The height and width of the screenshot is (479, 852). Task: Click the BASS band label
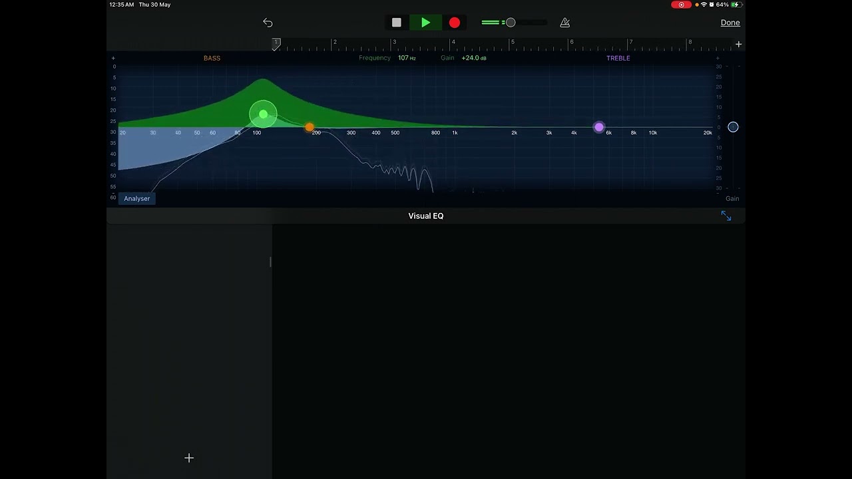212,58
